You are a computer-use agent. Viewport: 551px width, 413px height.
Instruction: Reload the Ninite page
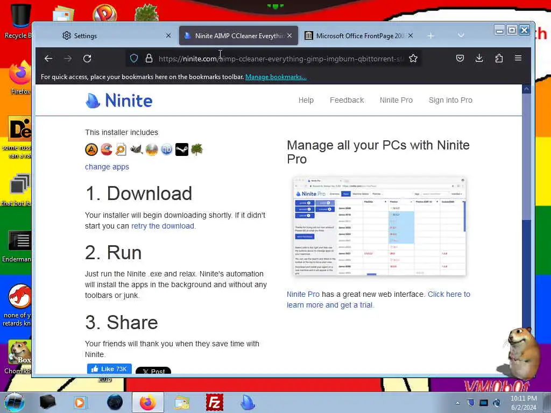pos(87,59)
